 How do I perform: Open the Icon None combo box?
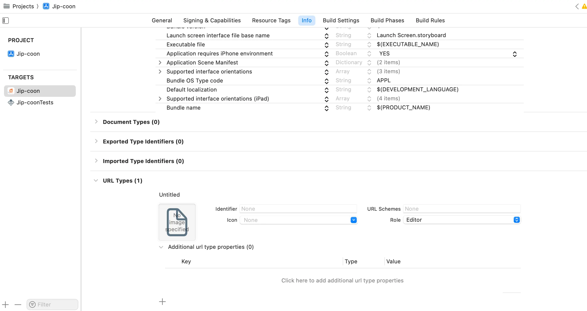tap(353, 220)
